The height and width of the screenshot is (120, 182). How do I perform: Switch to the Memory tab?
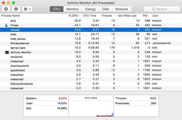73,9
